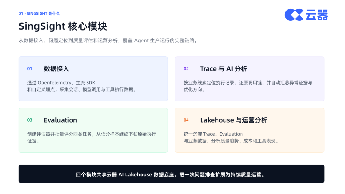Click the 统一沉淀 Trace description text

pyautogui.click(x=232, y=138)
